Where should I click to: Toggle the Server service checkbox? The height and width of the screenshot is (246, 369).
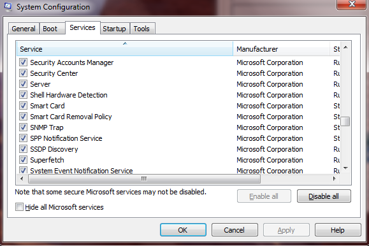point(23,84)
